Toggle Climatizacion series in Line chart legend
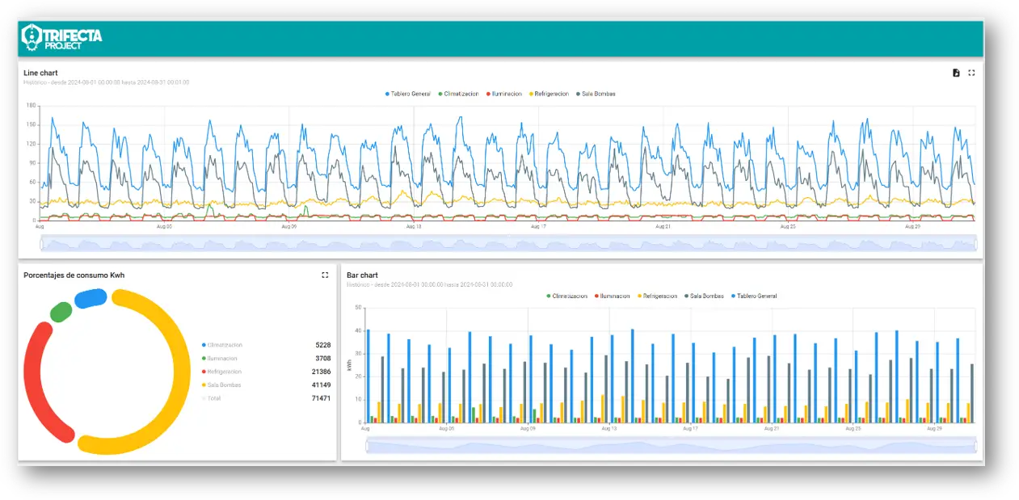The image size is (1019, 500). click(x=460, y=94)
